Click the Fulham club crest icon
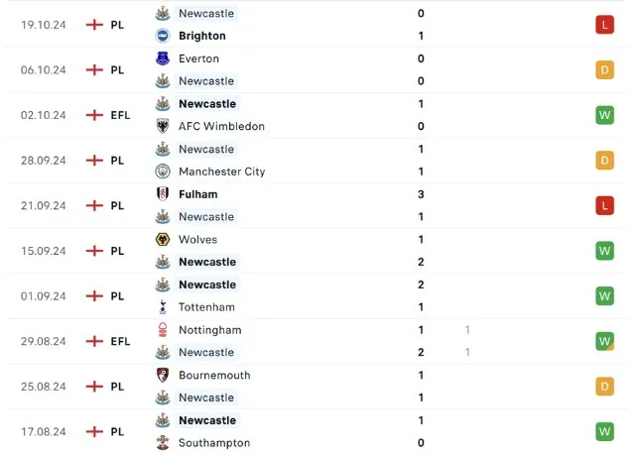This screenshot has width=635, height=456. tap(163, 194)
